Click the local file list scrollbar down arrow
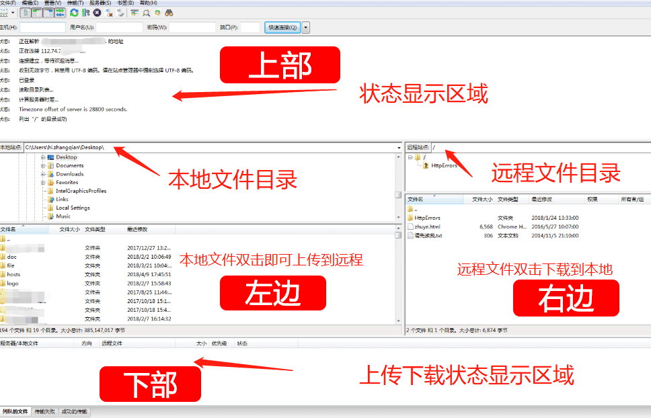651x418 pixels. pyautogui.click(x=399, y=321)
